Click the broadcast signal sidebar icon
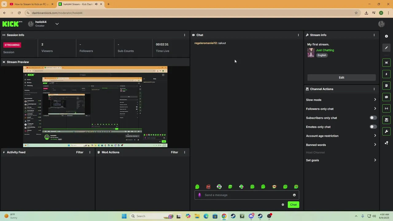Viewport: 393px width, 221px height. (386, 108)
